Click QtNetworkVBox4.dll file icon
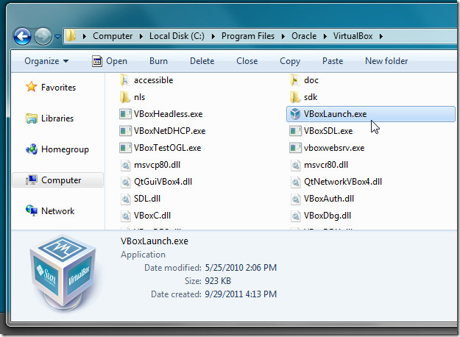The height and width of the screenshot is (337, 460). [x=295, y=182]
